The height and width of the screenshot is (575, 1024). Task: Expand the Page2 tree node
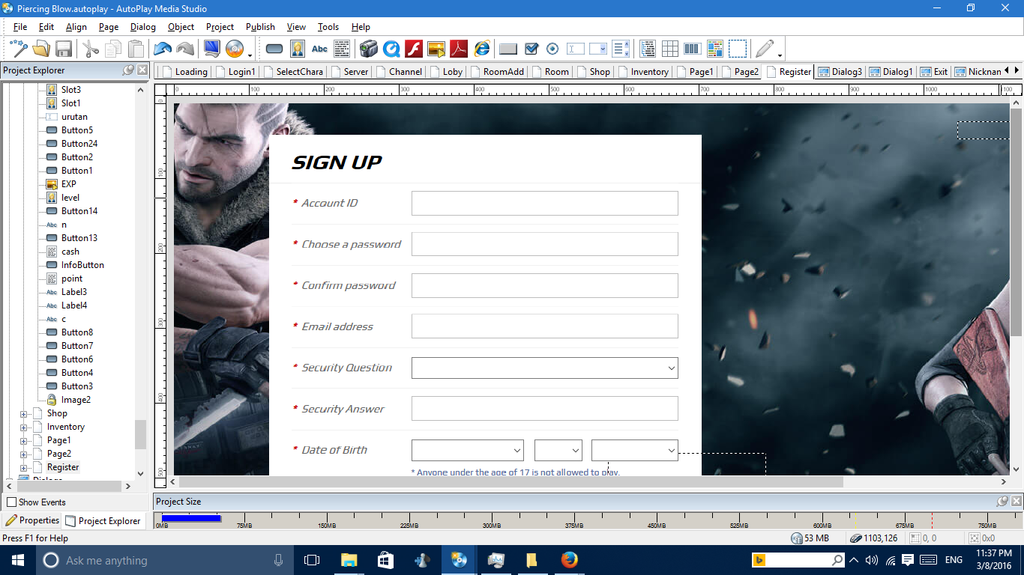click(24, 454)
